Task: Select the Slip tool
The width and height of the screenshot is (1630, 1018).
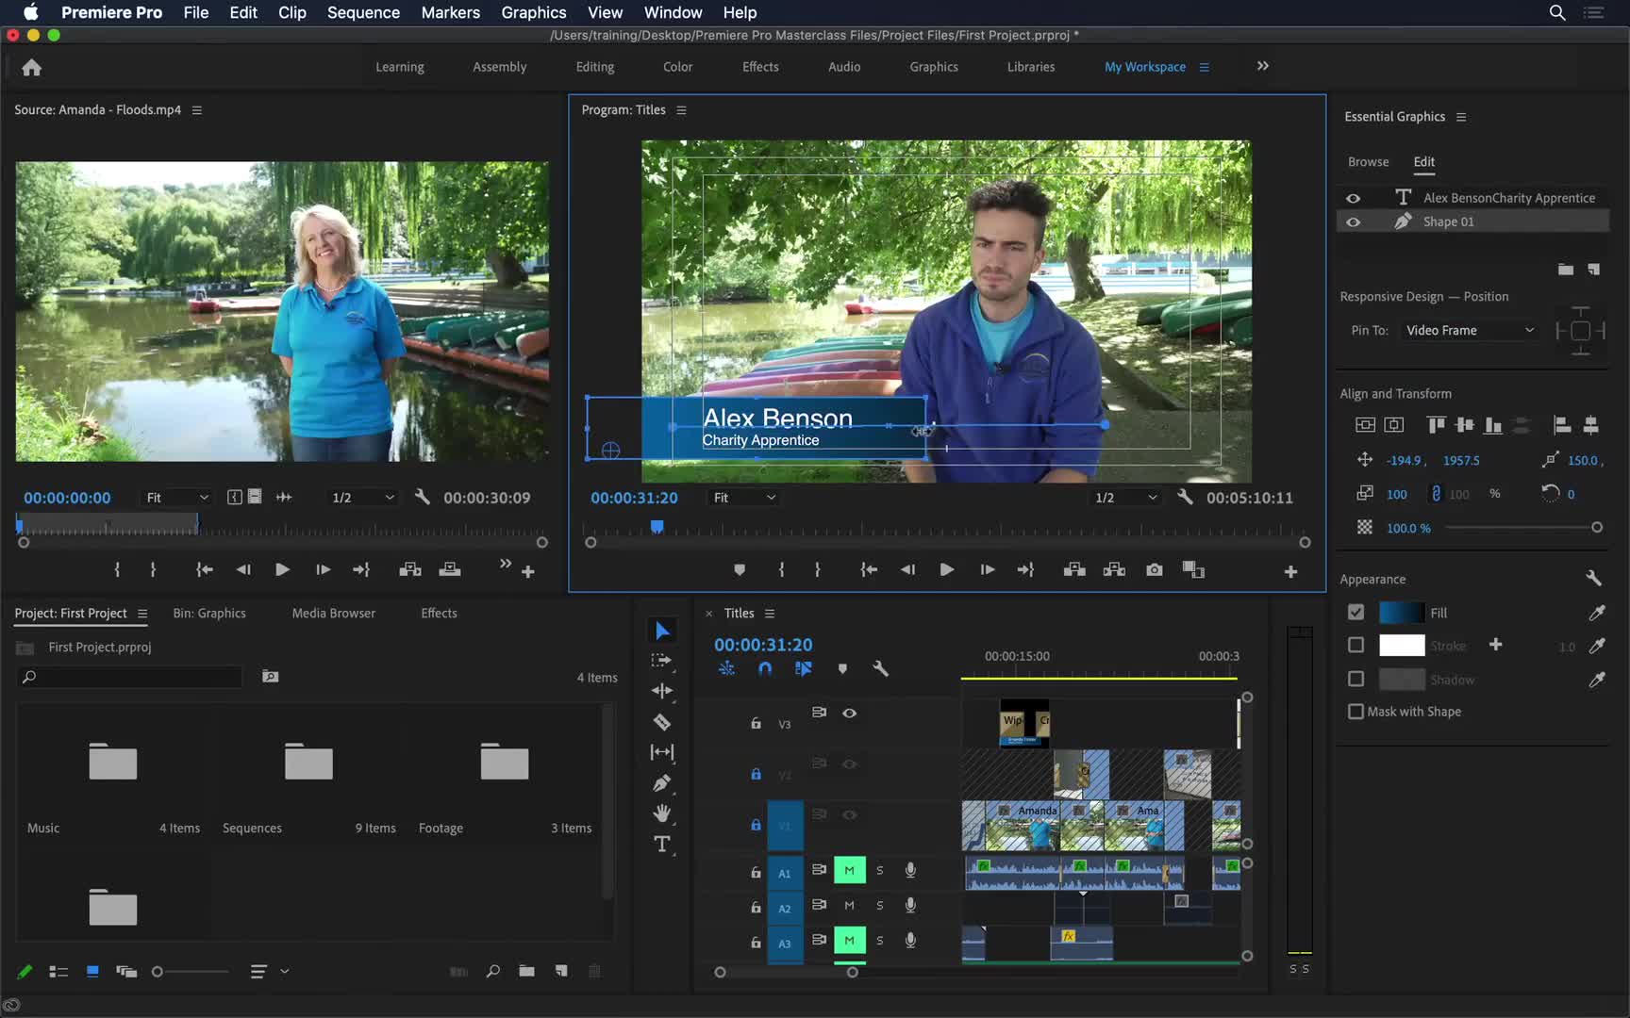Action: click(x=662, y=752)
